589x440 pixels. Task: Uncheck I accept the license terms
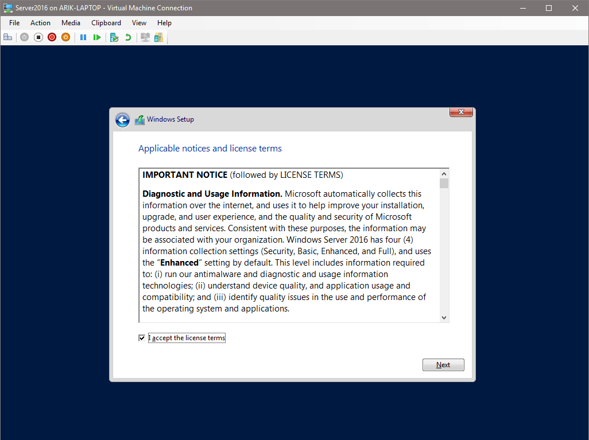point(142,338)
